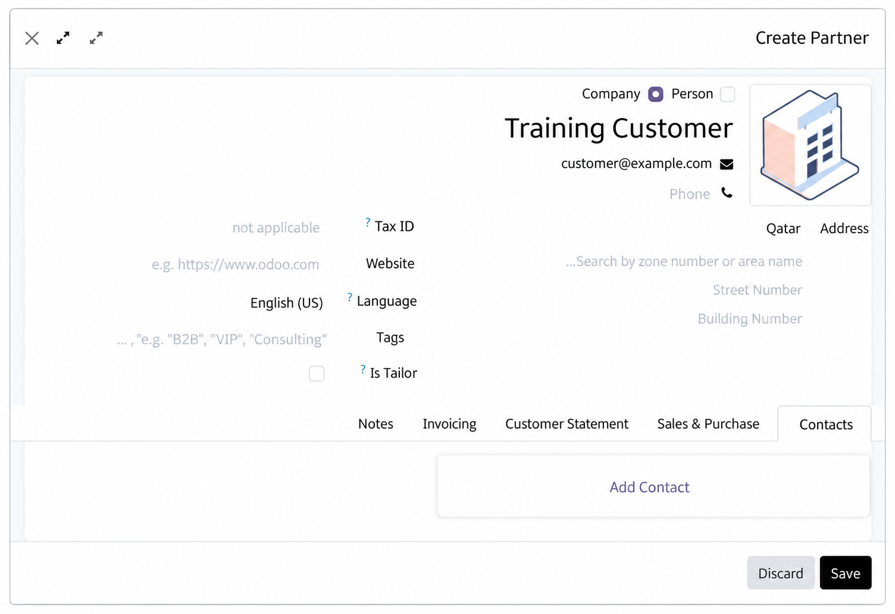Open the zone number or area search field
This screenshot has width=895, height=614.
coord(683,261)
